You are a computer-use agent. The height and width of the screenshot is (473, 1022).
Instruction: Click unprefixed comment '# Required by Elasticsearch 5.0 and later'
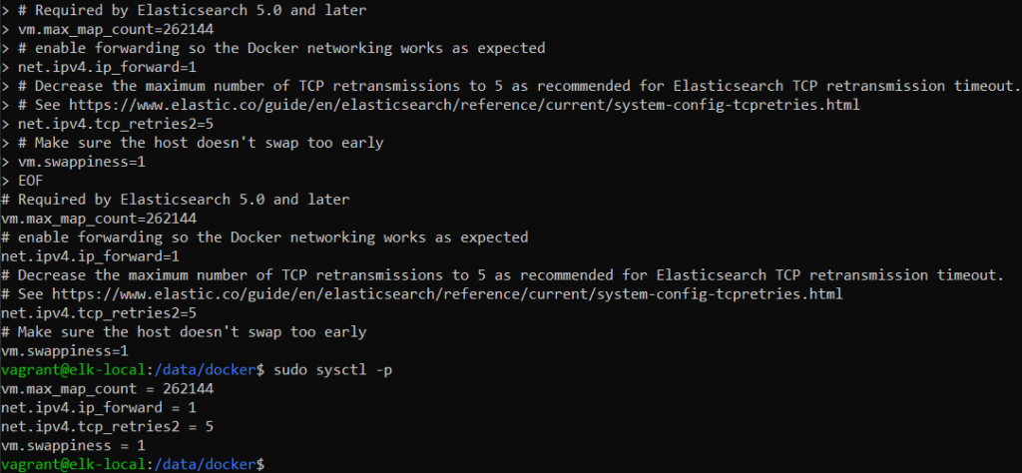point(176,200)
